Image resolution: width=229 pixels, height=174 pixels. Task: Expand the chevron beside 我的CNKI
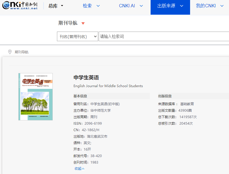pyautogui.click(x=222, y=6)
